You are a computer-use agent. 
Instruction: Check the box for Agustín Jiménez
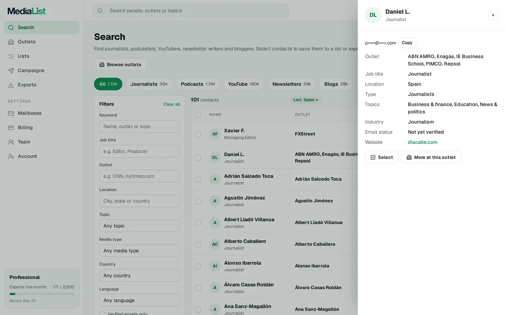[x=198, y=201]
